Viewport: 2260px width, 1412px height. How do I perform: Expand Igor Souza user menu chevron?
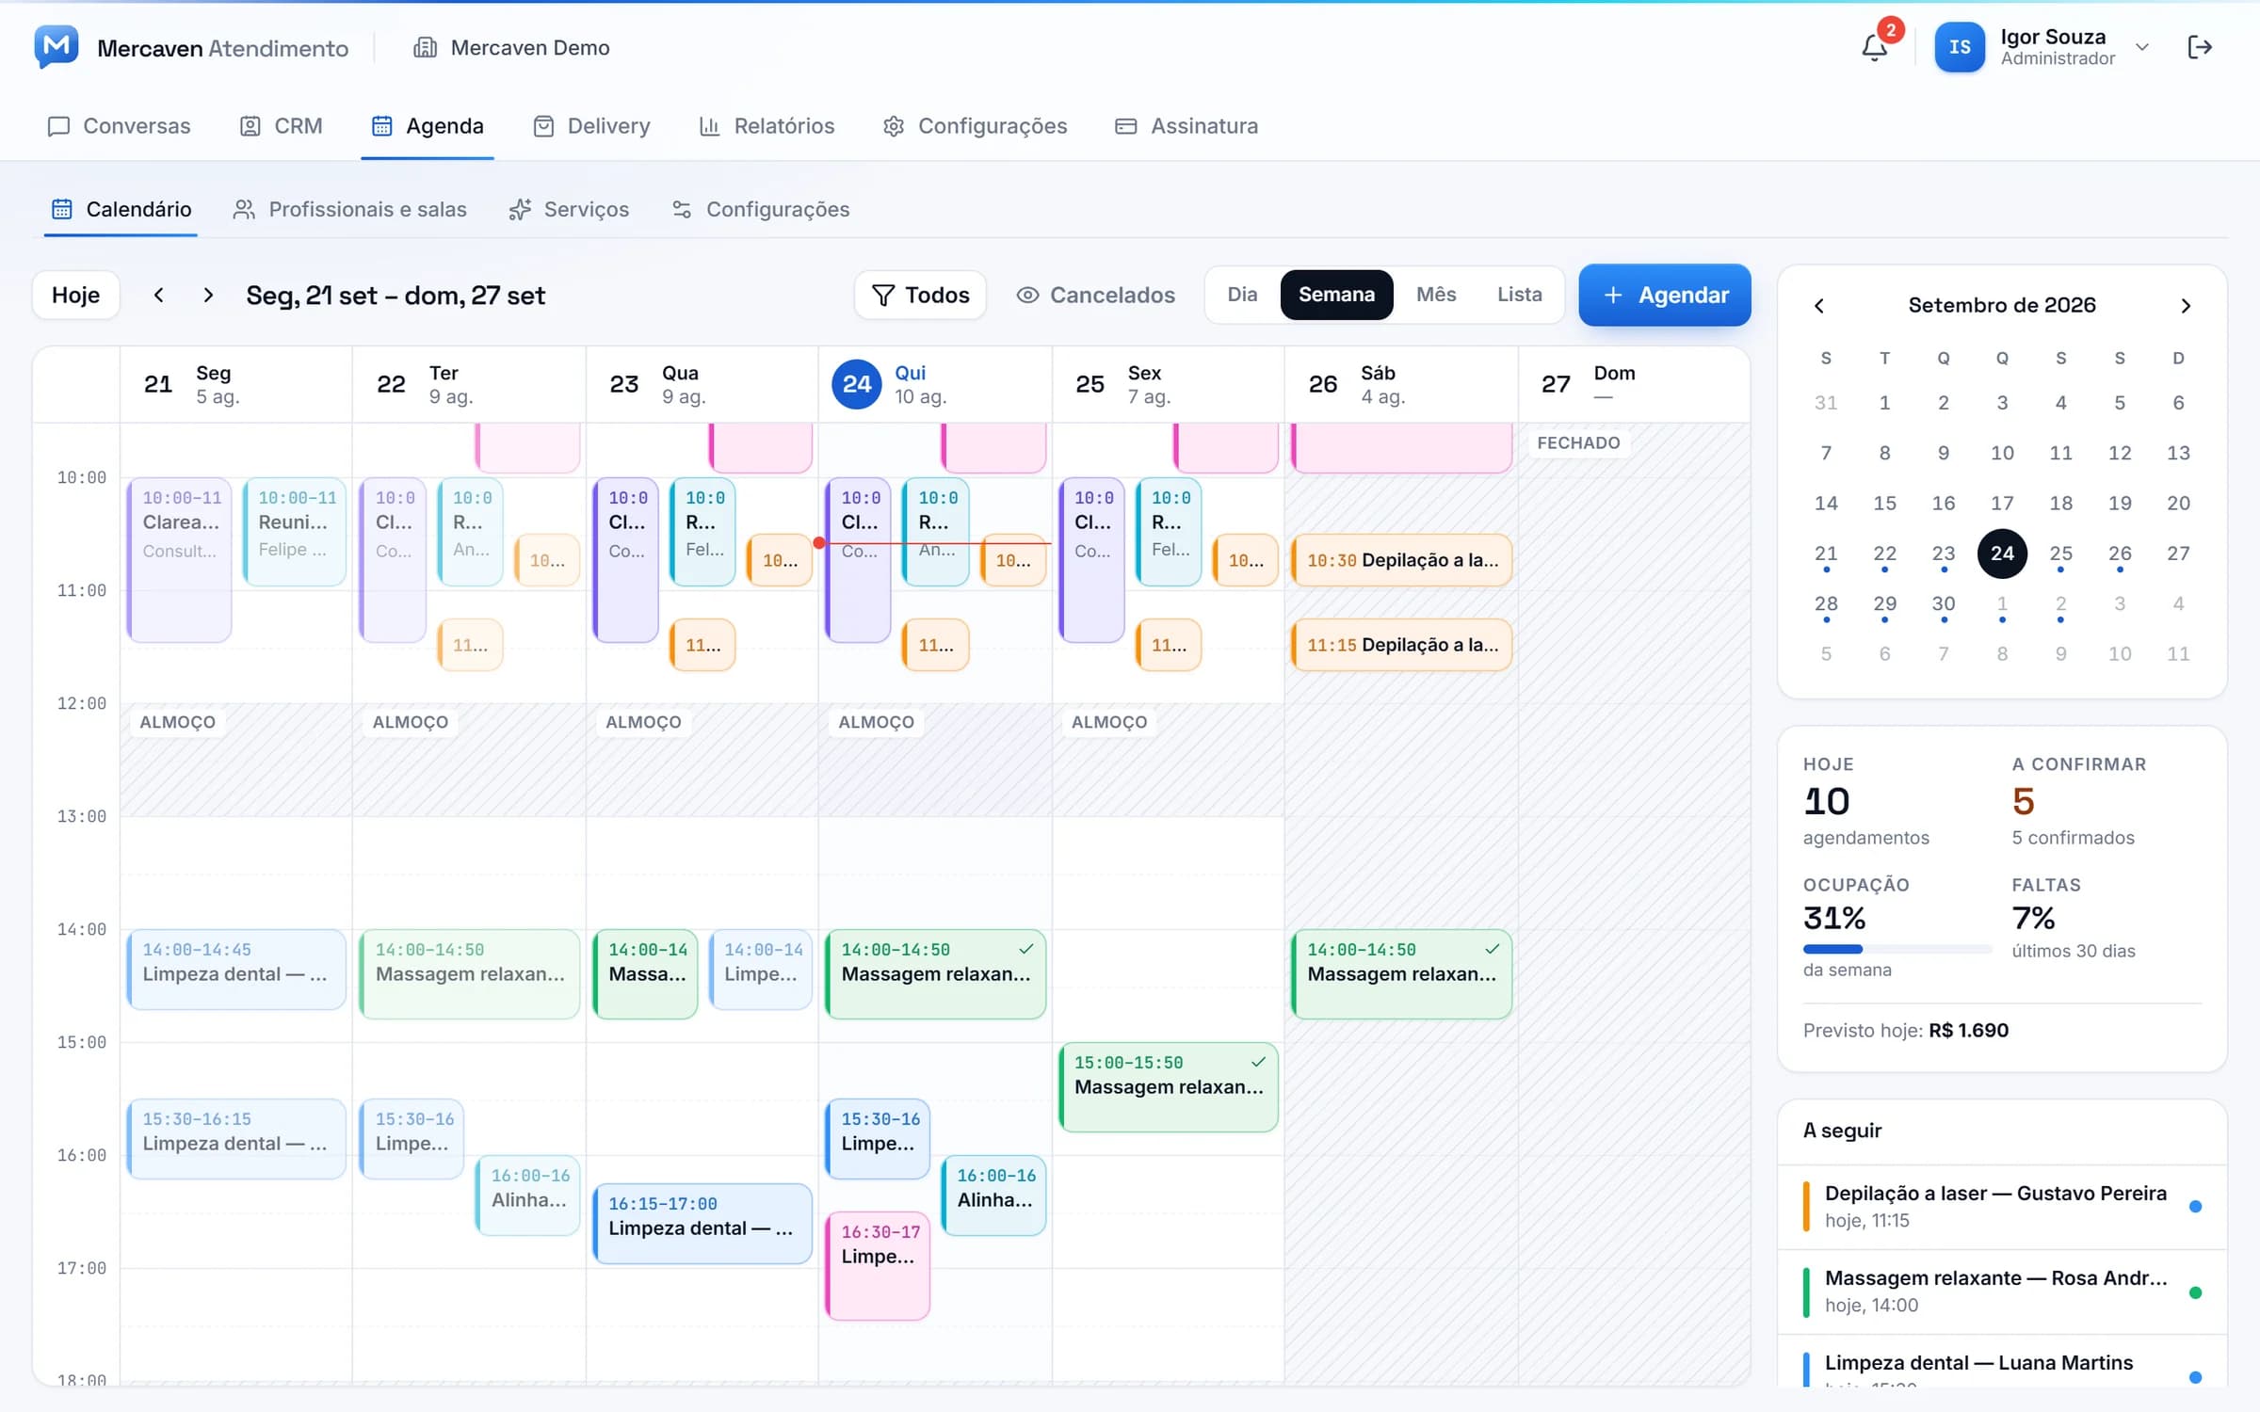pos(2142,47)
